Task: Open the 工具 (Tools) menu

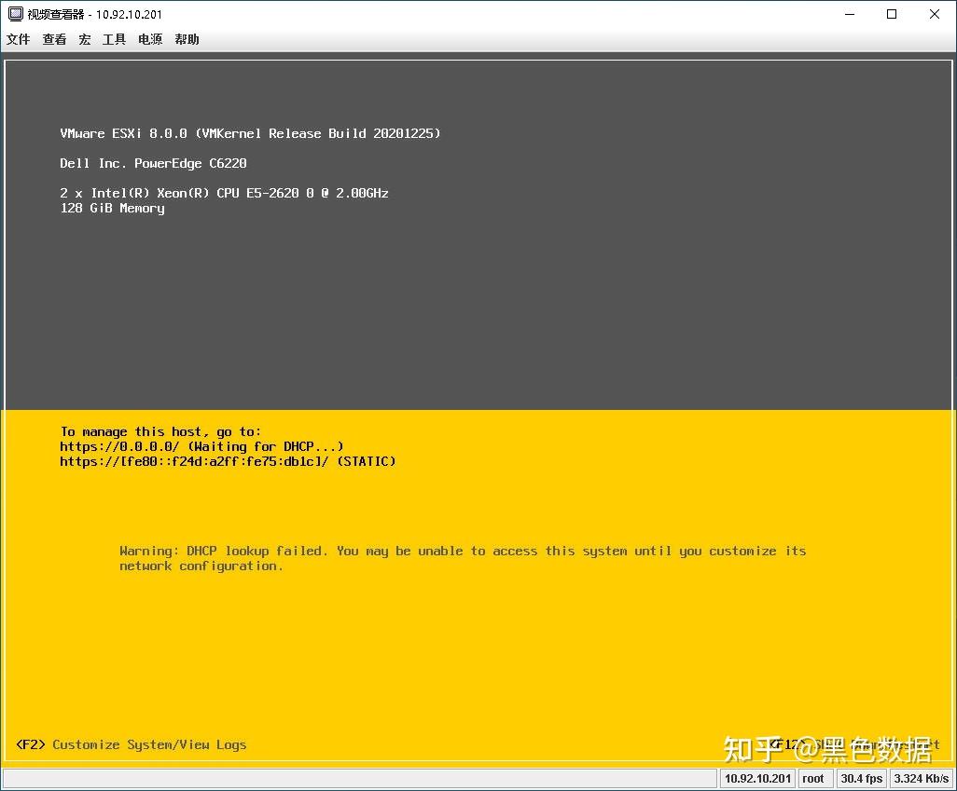Action: click(114, 39)
